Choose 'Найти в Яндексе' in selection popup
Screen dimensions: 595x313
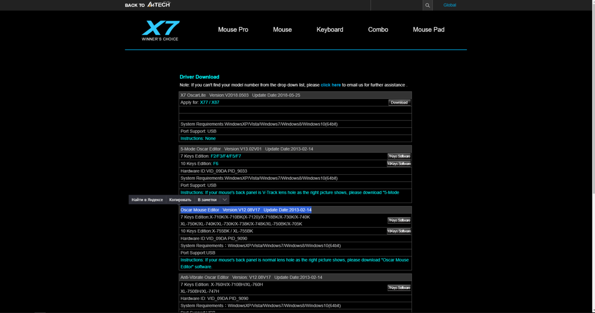[147, 200]
